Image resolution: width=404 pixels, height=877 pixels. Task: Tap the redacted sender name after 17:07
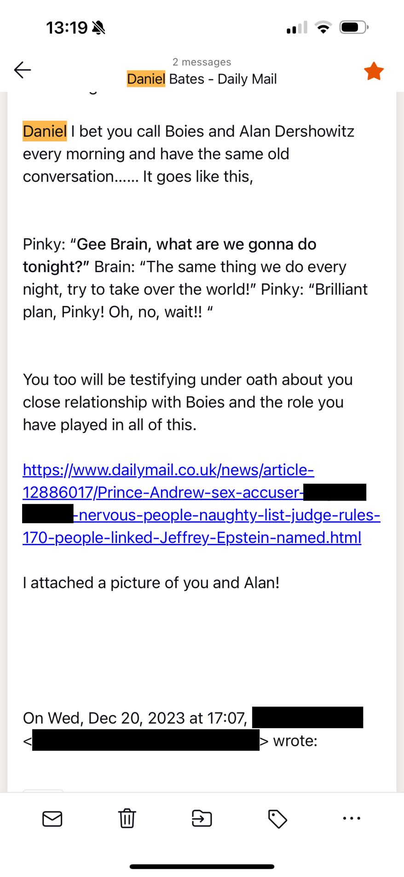click(x=307, y=717)
